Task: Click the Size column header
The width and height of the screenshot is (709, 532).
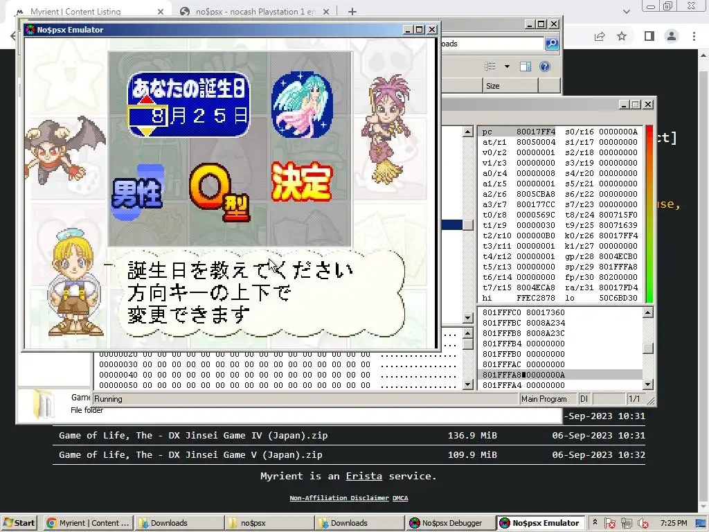Action: click(x=510, y=85)
